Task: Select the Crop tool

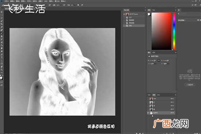Action: (2, 24)
